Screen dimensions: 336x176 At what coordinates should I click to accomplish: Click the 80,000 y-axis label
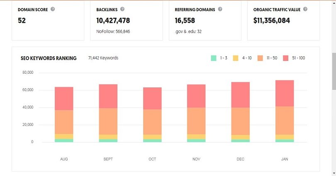28,72
